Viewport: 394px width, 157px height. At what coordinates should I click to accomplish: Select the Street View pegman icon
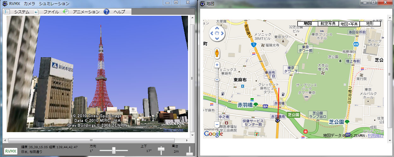tap(217, 53)
